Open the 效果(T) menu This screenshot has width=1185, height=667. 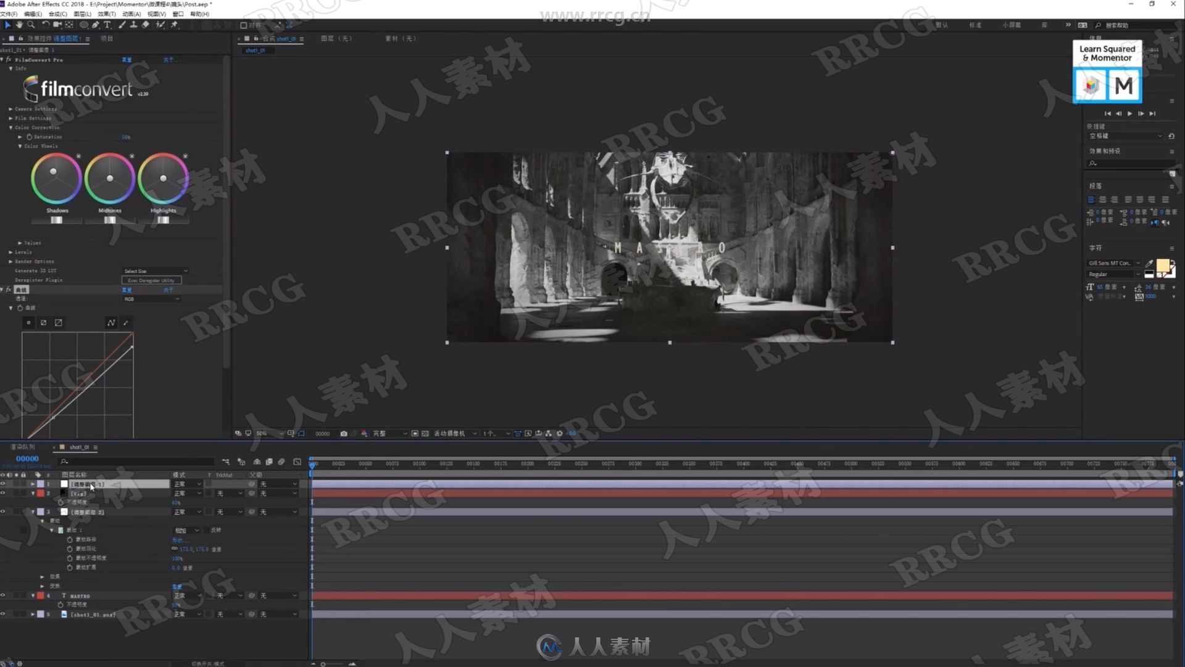pyautogui.click(x=106, y=14)
